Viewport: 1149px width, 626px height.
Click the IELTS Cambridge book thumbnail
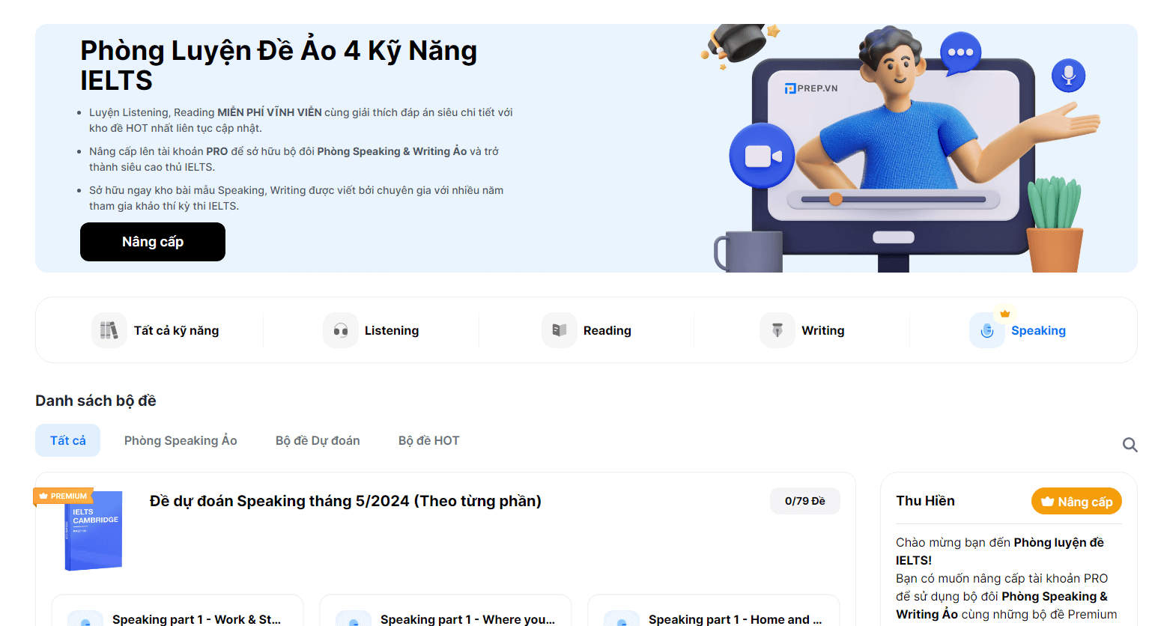[94, 530]
